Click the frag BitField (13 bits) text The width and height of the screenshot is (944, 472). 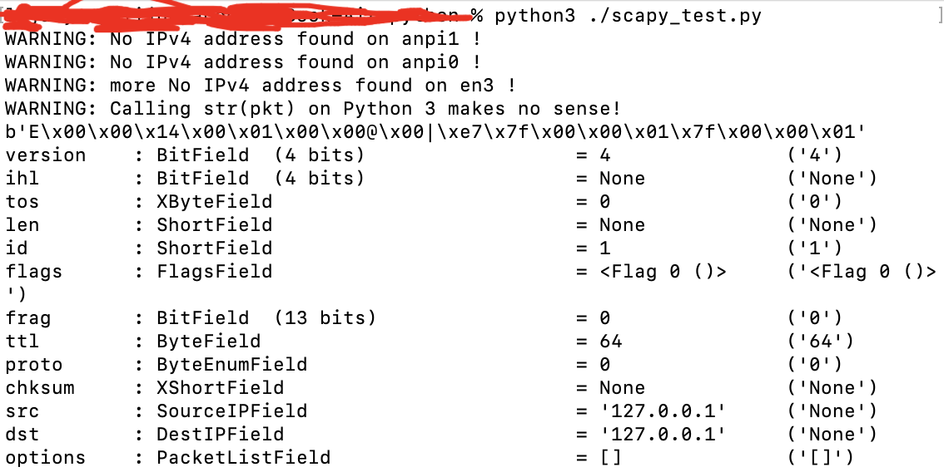click(x=266, y=318)
